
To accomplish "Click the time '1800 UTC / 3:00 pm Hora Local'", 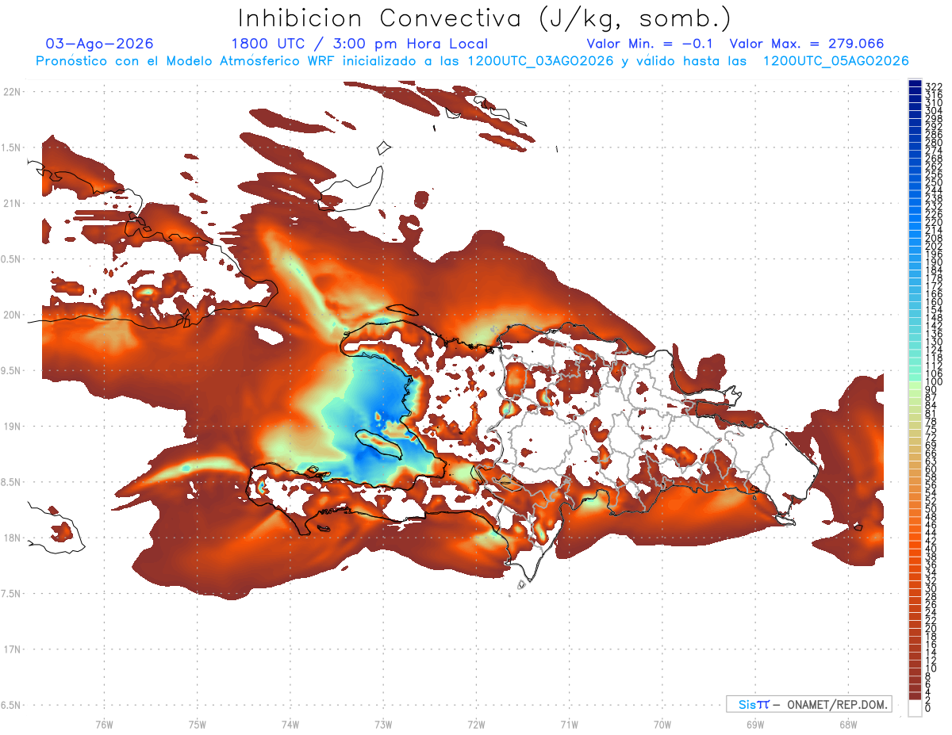I will tap(359, 44).
